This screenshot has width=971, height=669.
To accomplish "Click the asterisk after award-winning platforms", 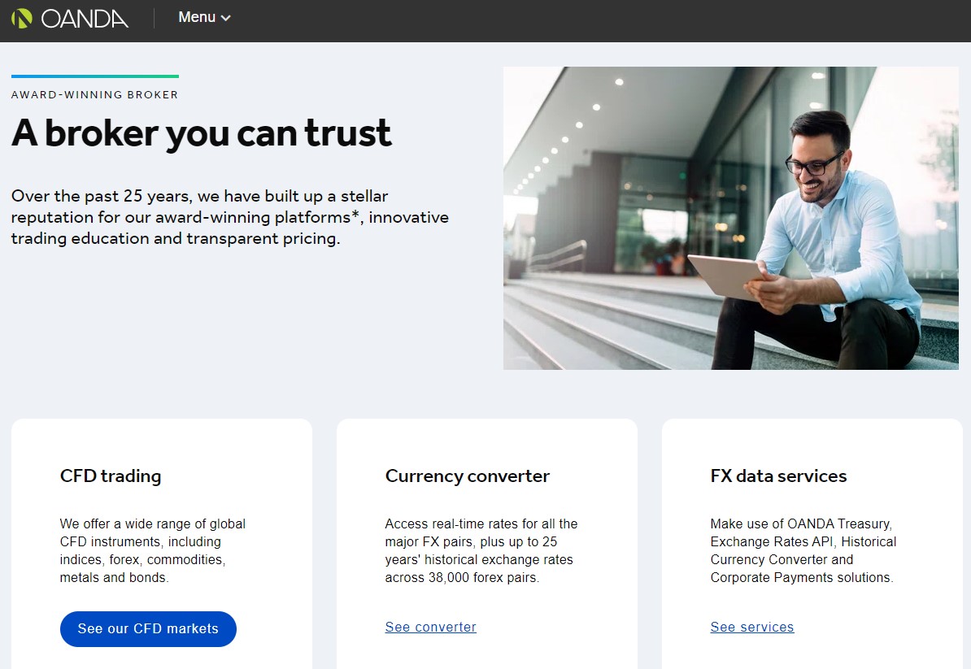I will point(355,215).
